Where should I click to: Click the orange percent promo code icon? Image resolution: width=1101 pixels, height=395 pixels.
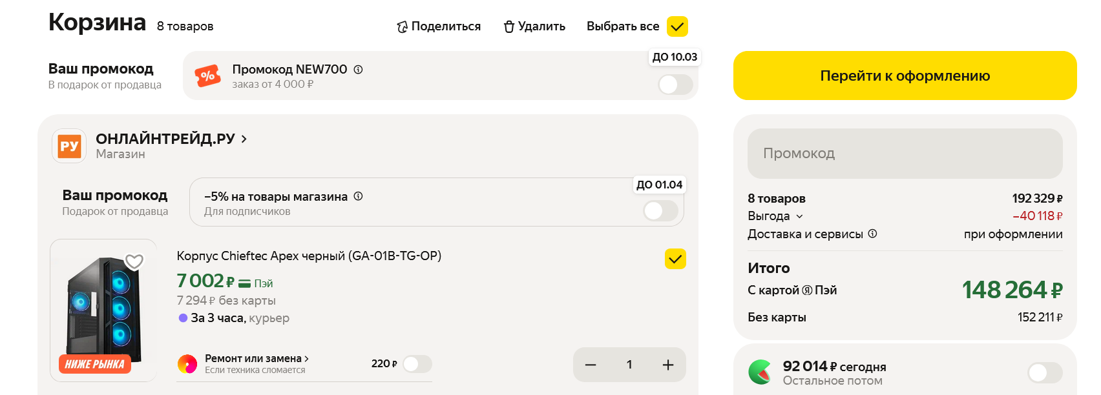click(x=207, y=76)
